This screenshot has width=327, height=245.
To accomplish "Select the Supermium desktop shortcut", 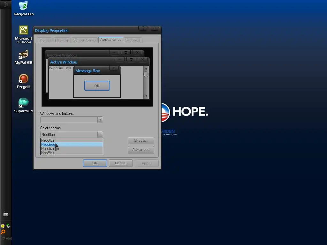I will click(x=24, y=105).
